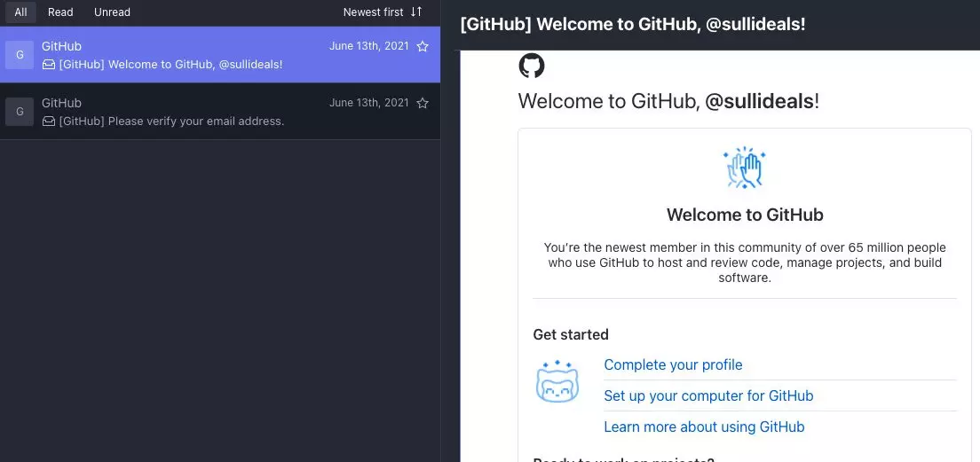Open the Welcome to GitHub, @sullideals! email subject
Image resolution: width=980 pixels, height=462 pixels.
170,65
